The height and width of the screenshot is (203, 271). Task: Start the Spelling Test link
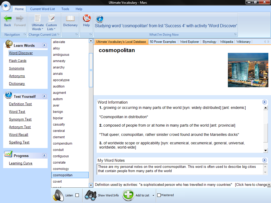(x=19, y=142)
